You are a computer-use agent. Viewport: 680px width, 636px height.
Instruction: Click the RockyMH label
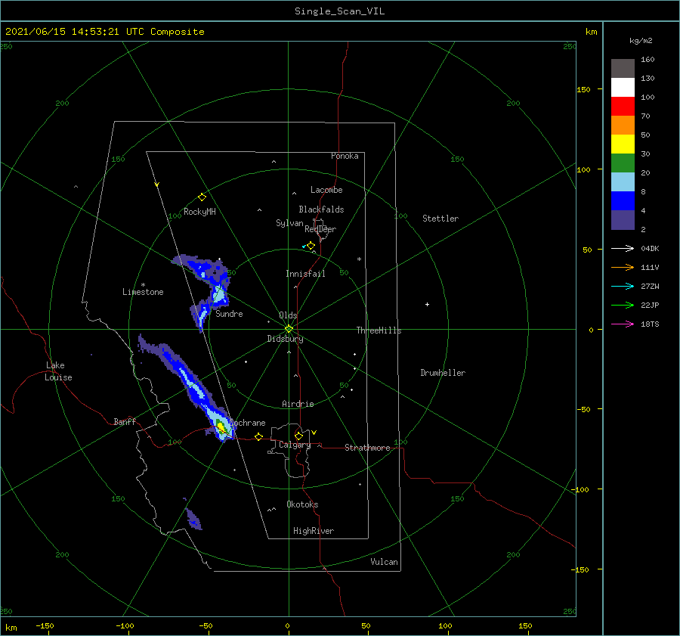199,212
